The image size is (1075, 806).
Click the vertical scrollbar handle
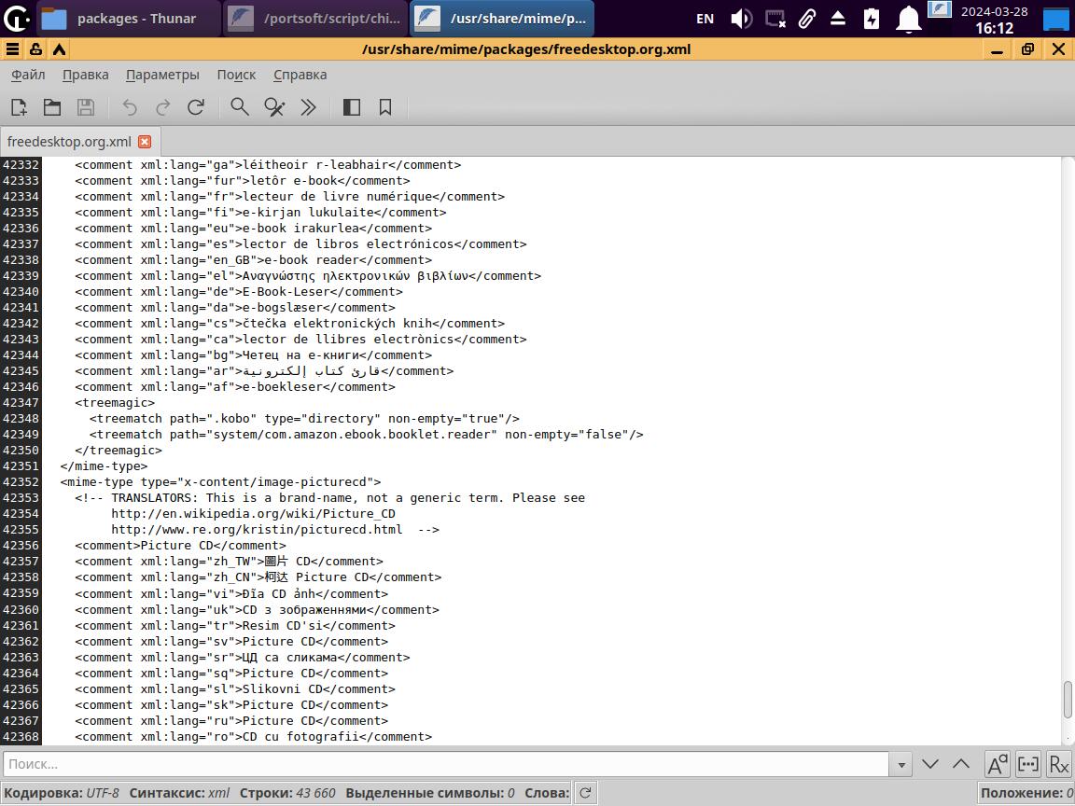tap(1068, 699)
